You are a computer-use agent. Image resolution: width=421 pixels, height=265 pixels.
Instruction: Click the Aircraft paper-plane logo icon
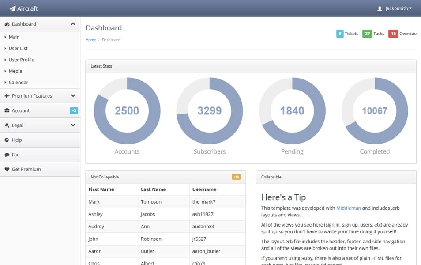[x=13, y=8]
